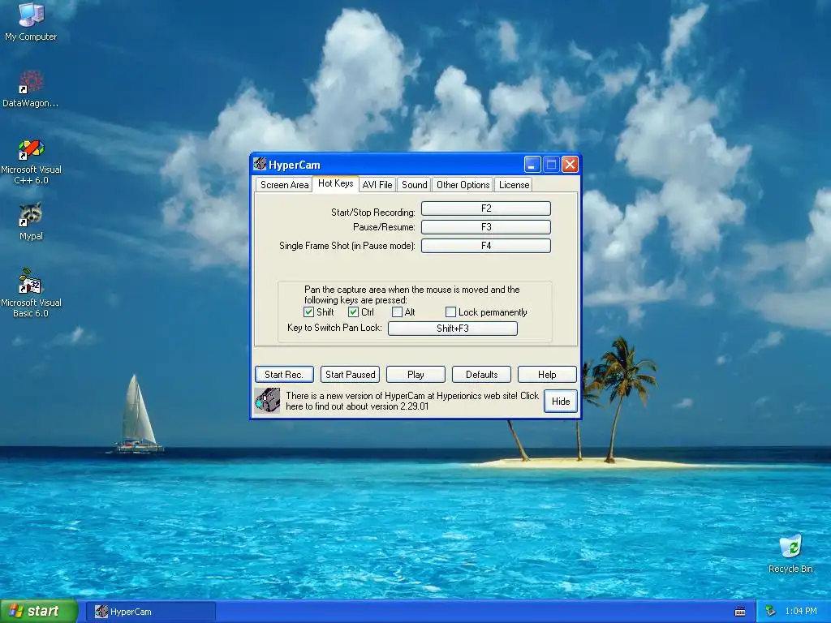The image size is (831, 623).
Task: Open the AVI File tab
Action: tap(377, 184)
